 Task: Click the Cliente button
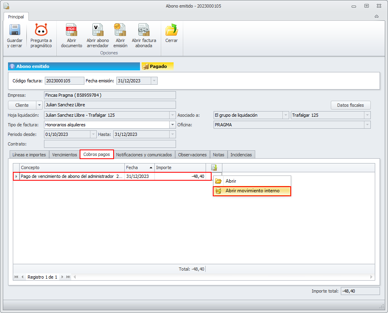tap(22, 105)
